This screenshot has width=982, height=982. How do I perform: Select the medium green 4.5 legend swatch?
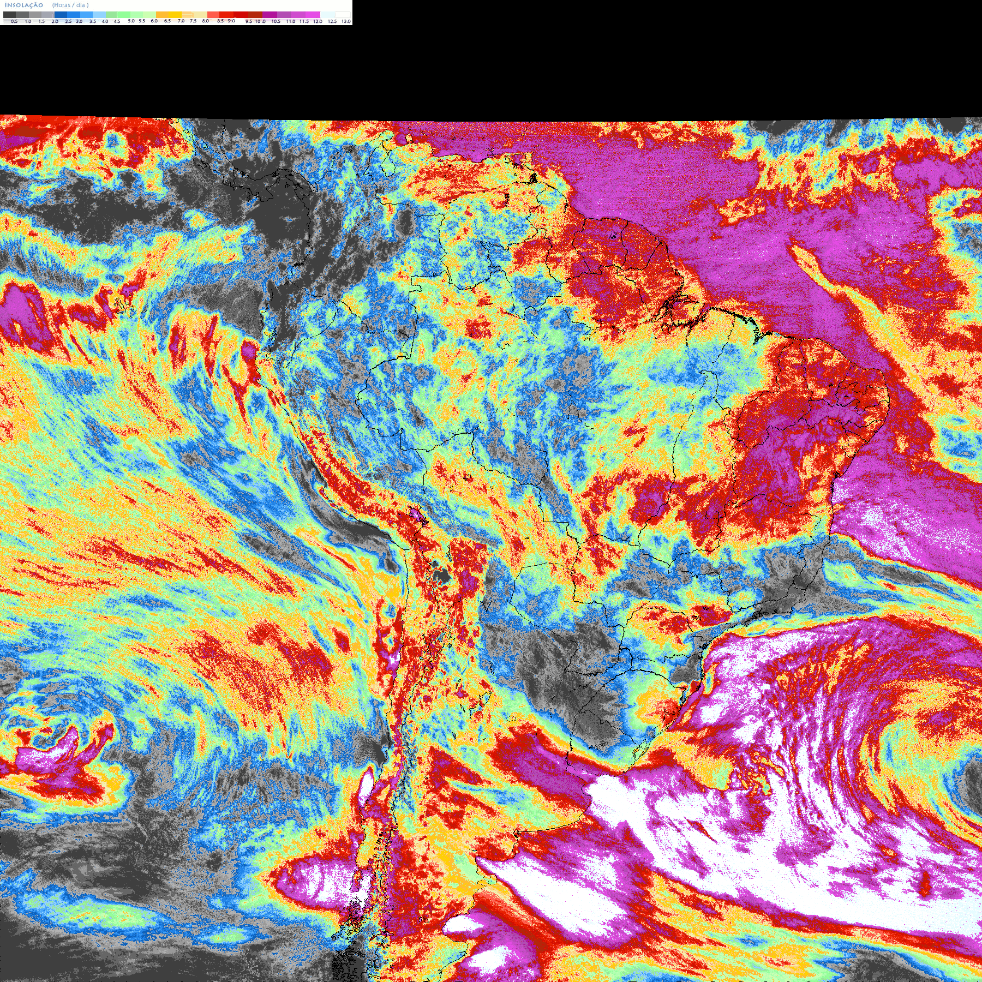(x=111, y=15)
